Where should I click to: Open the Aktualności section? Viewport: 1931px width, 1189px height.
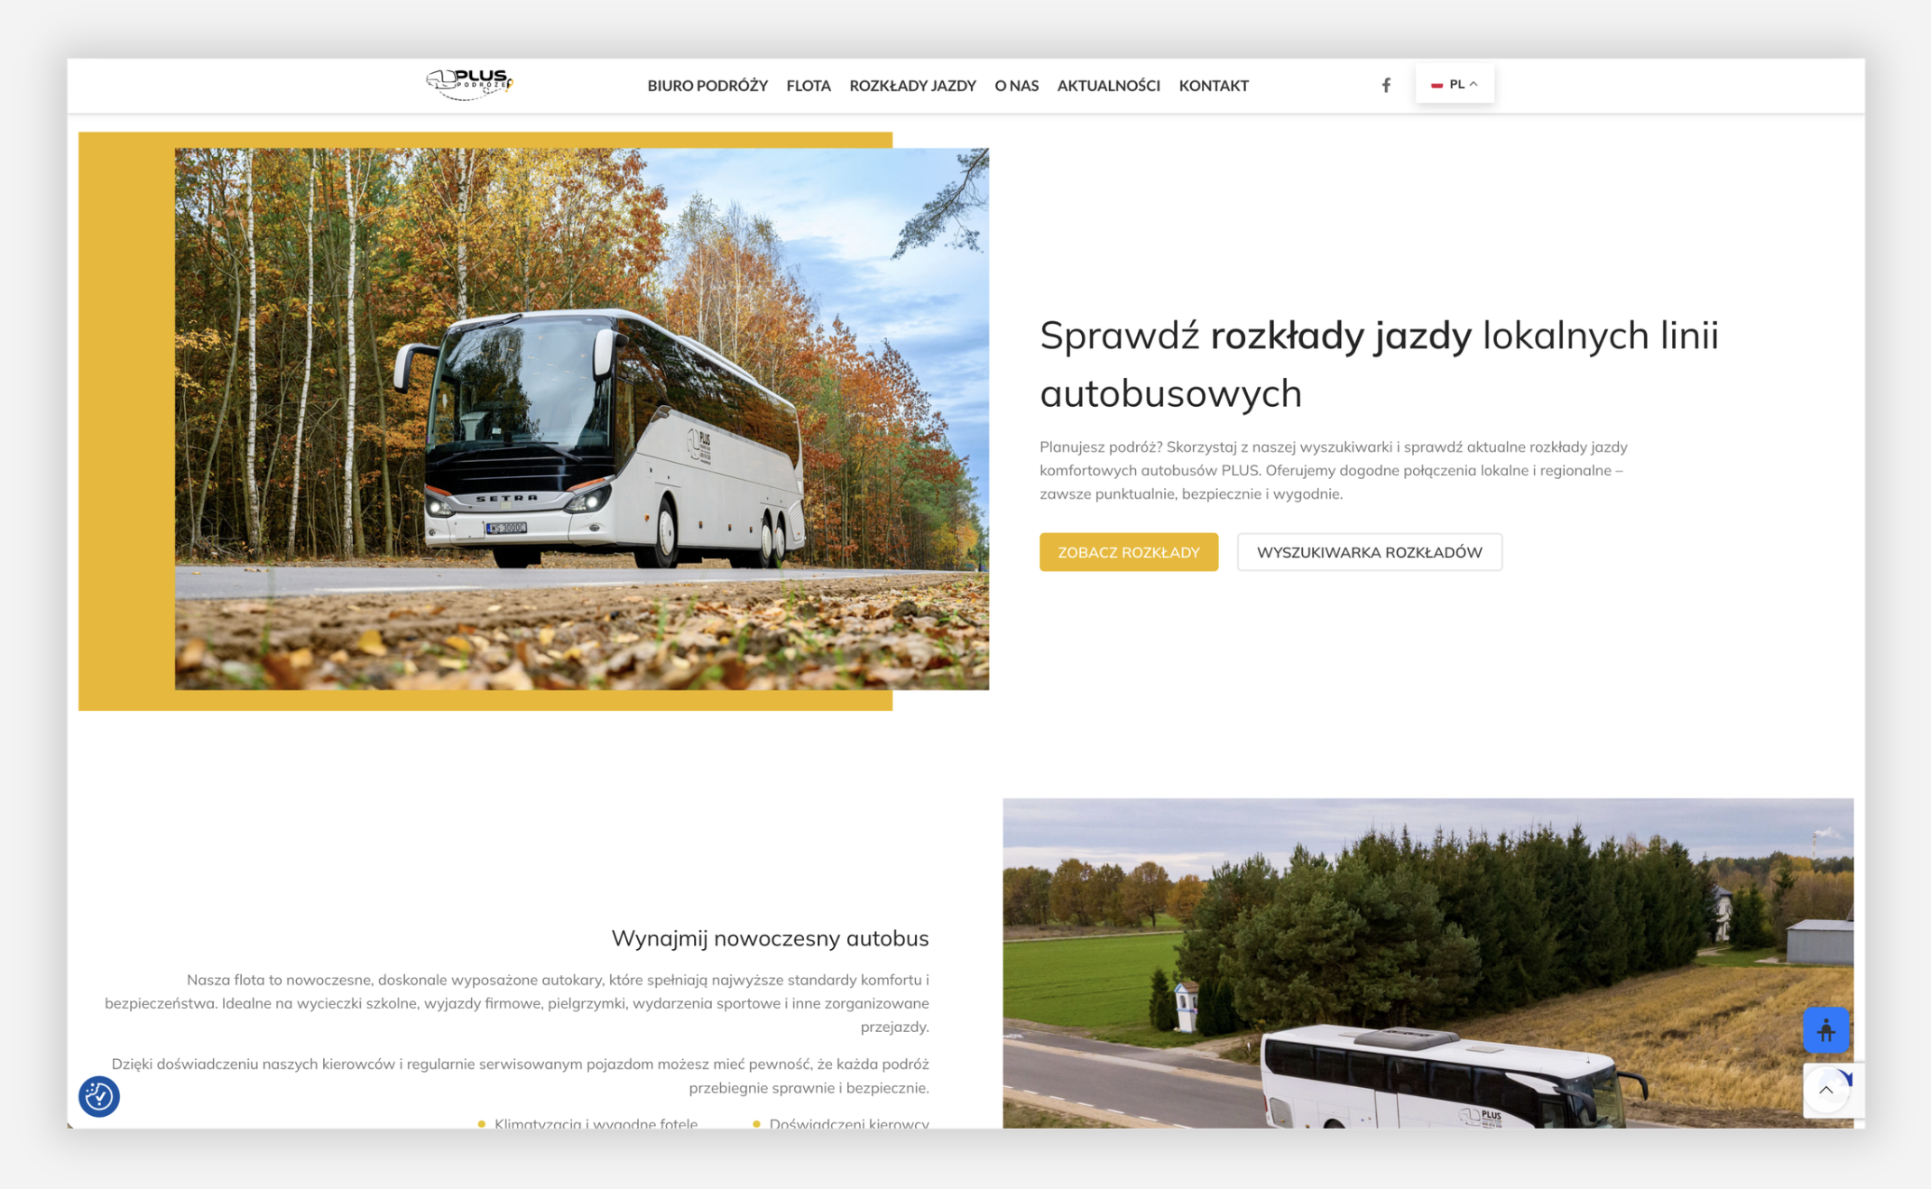click(x=1108, y=86)
